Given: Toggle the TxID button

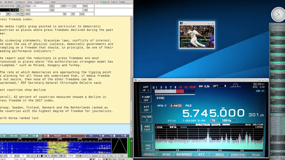Looking at the screenshot, I should click(112, 2).
